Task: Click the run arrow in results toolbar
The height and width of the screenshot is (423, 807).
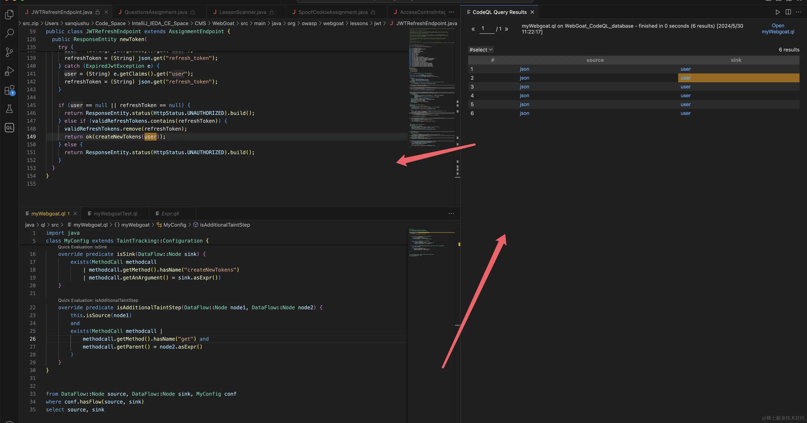Action: (x=778, y=12)
